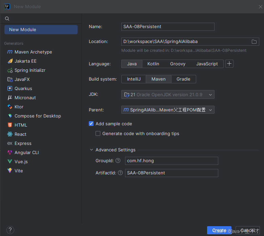Click the React atom icon
Screen dimensions: 264x236
pyautogui.click(x=10, y=134)
